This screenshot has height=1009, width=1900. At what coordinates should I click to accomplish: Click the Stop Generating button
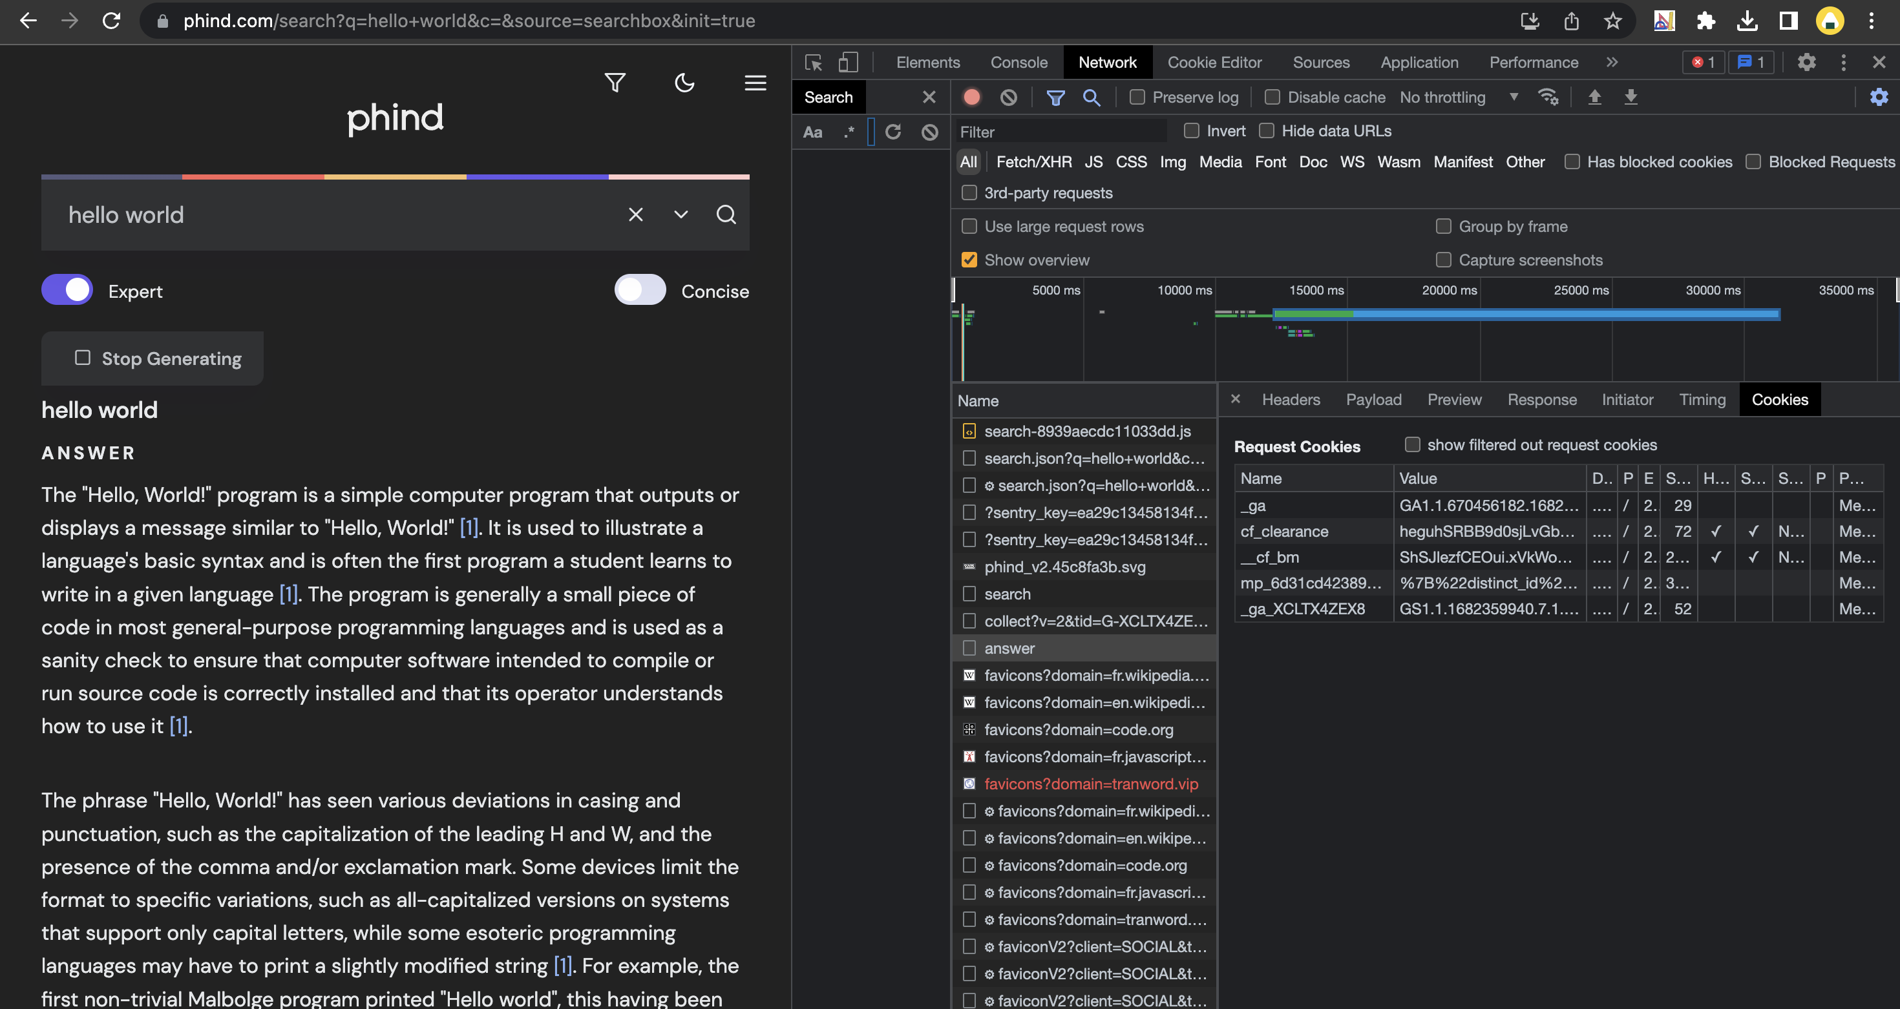(153, 359)
